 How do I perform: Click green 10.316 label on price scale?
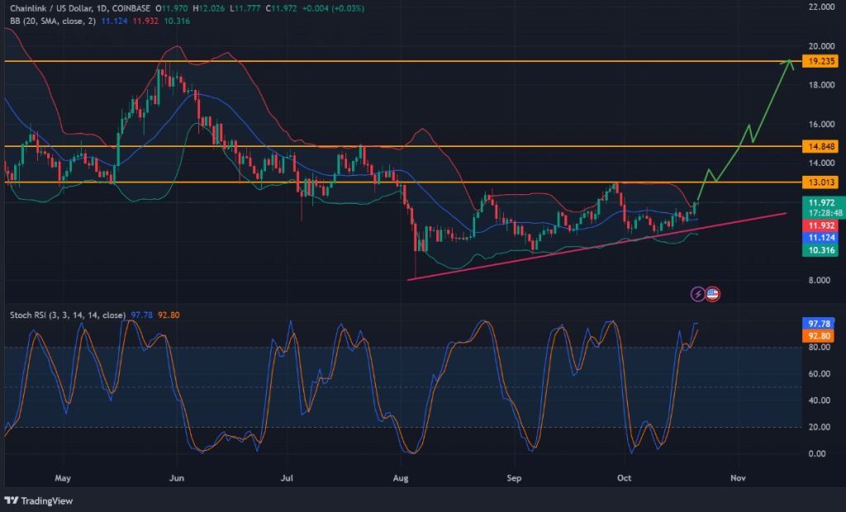click(820, 250)
